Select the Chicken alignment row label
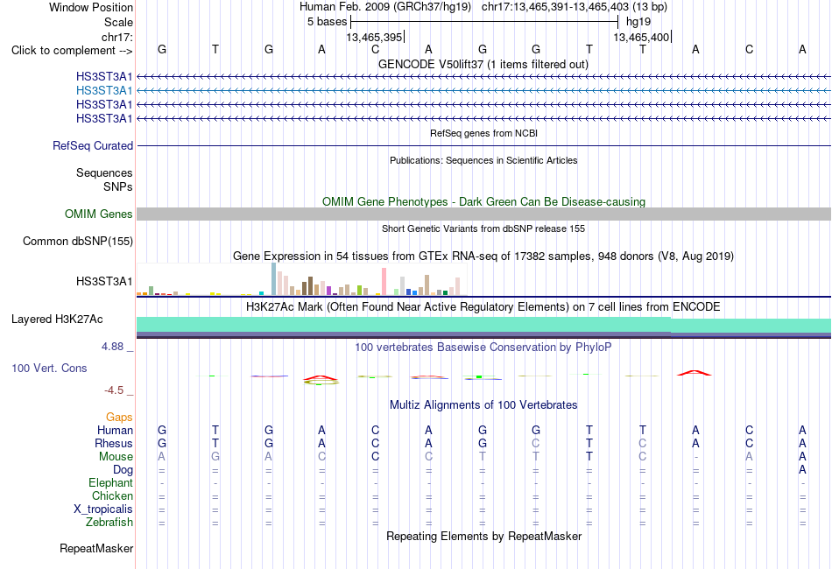832x569 pixels. (x=112, y=495)
